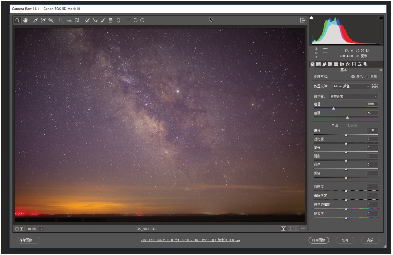Choose the Crop tool
Viewport: 393px width, 255px height.
point(61,20)
